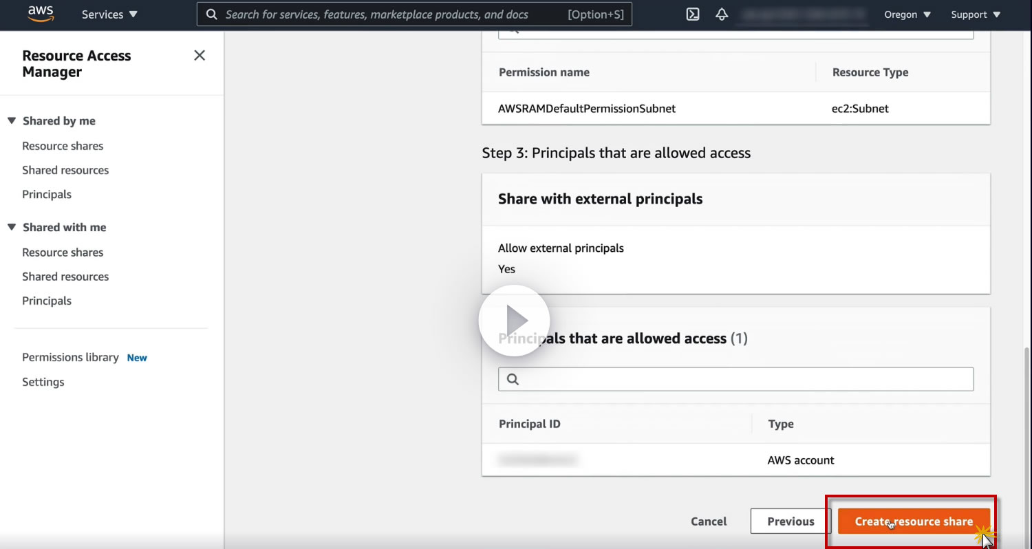Click the Allow external principals label
Viewport: 1032px width, 549px height.
click(x=561, y=248)
